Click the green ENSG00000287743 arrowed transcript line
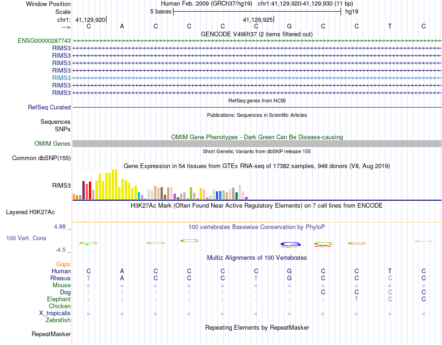442x345 pixels. [257, 41]
